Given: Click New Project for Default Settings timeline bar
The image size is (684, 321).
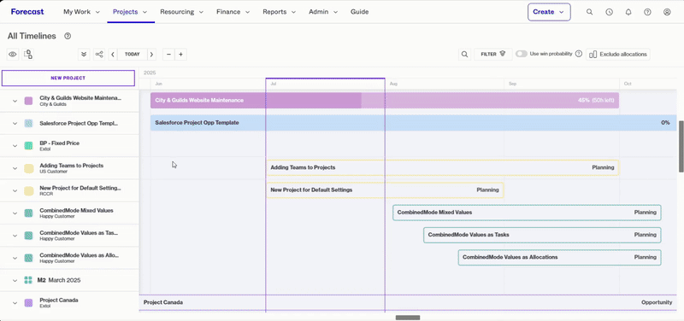Looking at the screenshot, I should coord(385,190).
